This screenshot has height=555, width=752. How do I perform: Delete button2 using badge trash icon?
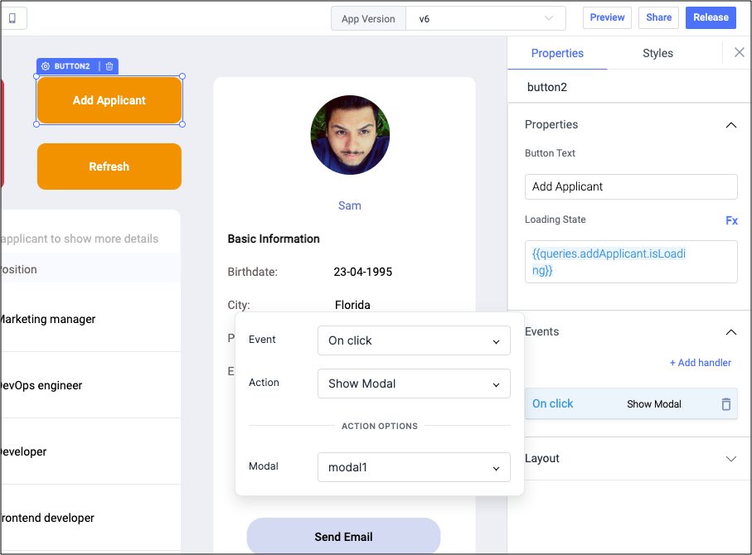109,65
